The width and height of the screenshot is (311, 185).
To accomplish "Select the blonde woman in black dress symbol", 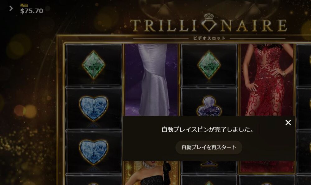I will [x=151, y=173].
